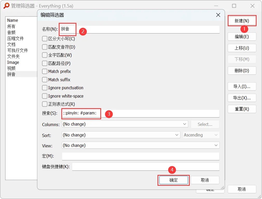Screen dimensions: 262x199
Task: Select the Image filter
Action: click(13, 62)
